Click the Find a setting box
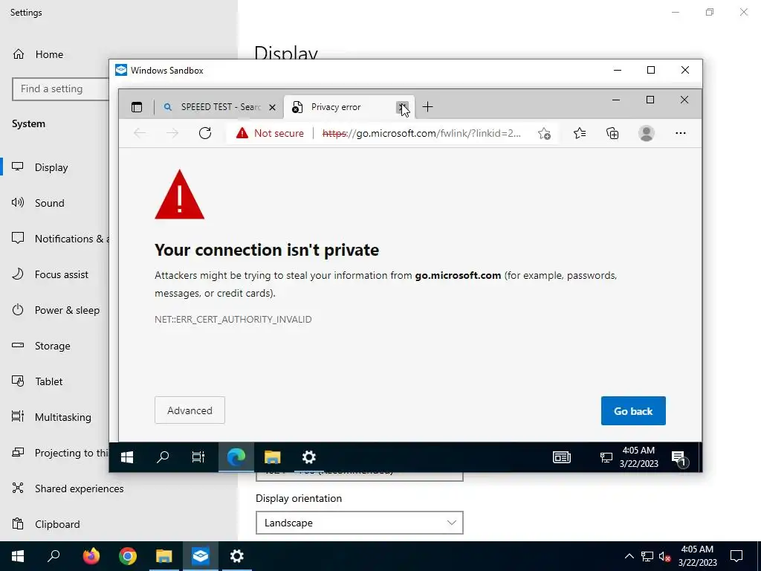The width and height of the screenshot is (761, 571). [60, 89]
